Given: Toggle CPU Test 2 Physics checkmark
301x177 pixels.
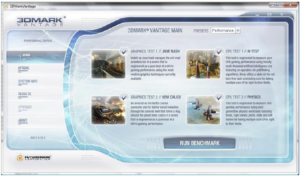Looking at the screenshot, I should pos(219,97).
